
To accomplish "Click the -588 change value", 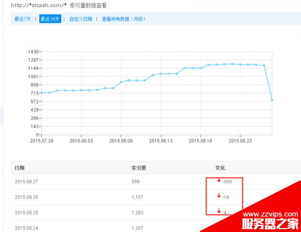I will (x=227, y=182).
